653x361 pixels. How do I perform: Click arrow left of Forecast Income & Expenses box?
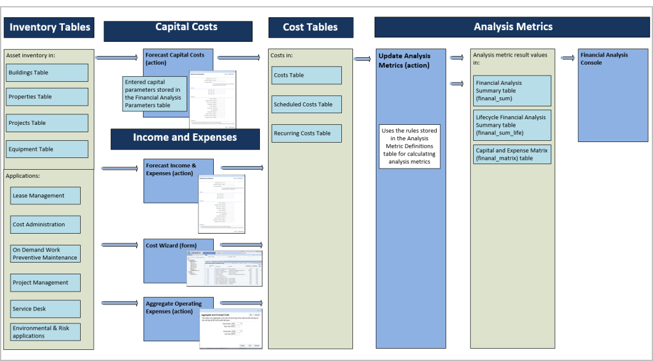click(x=120, y=168)
